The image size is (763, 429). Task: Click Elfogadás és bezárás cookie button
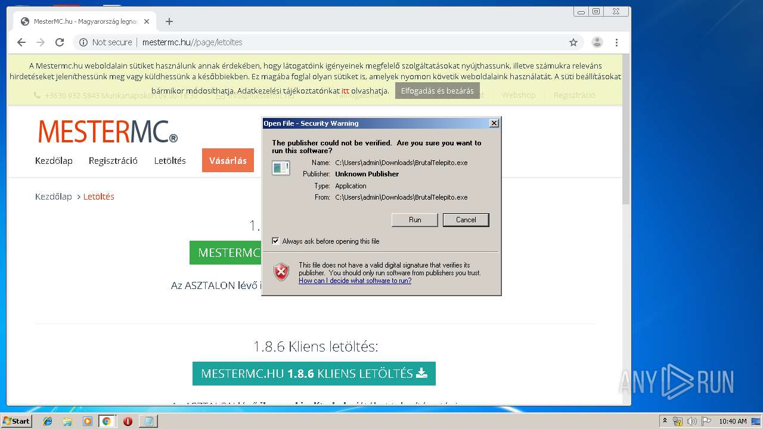(x=438, y=91)
